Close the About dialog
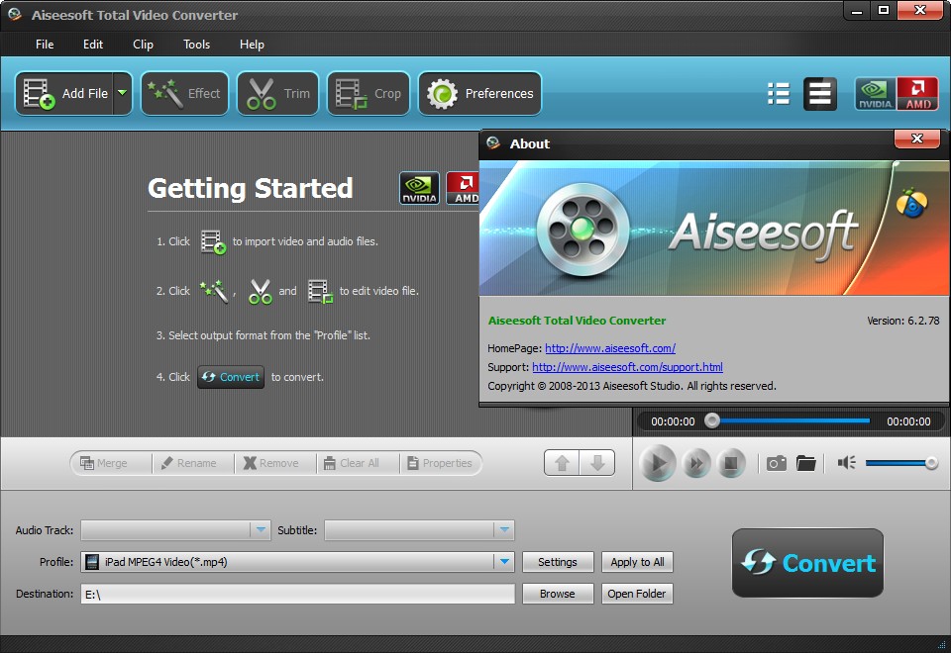 (x=917, y=139)
